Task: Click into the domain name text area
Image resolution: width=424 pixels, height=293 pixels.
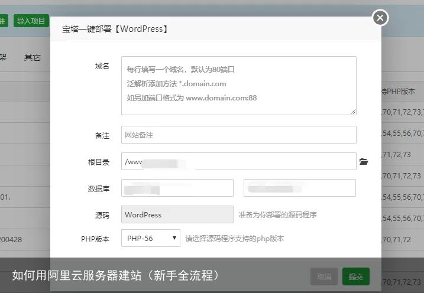Action: coord(239,86)
